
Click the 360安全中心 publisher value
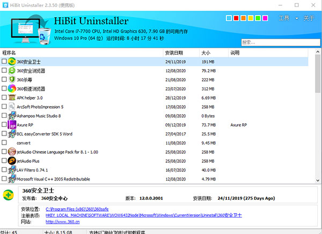click(54, 198)
